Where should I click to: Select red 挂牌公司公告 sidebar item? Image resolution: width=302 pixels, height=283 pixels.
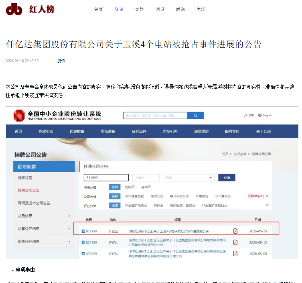(28, 190)
